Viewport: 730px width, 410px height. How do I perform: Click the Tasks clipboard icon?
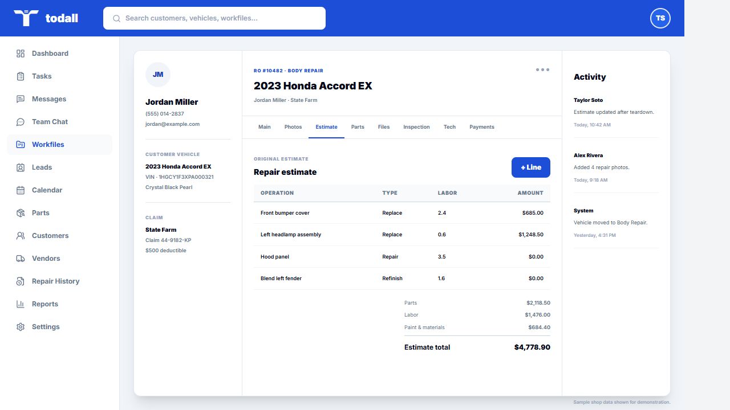click(21, 76)
